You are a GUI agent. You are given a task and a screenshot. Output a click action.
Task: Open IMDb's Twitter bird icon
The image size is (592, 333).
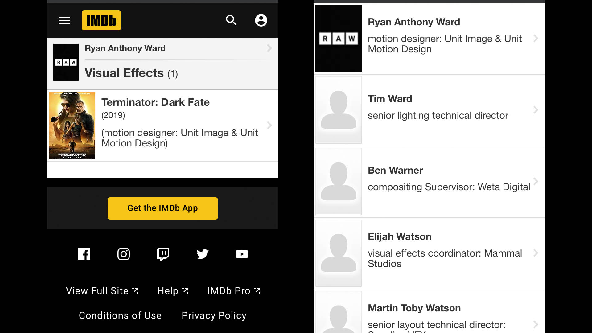[x=203, y=254]
